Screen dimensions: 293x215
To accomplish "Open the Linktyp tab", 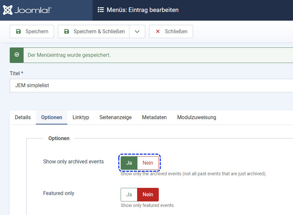I will coord(81,118).
